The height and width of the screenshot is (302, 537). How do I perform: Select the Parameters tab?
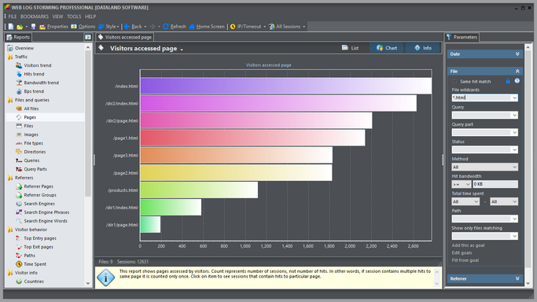point(462,37)
